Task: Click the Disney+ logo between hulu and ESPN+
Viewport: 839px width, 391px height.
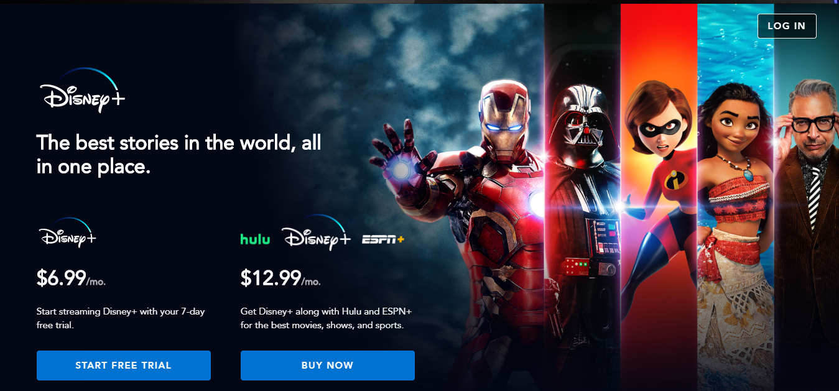Action: click(316, 233)
